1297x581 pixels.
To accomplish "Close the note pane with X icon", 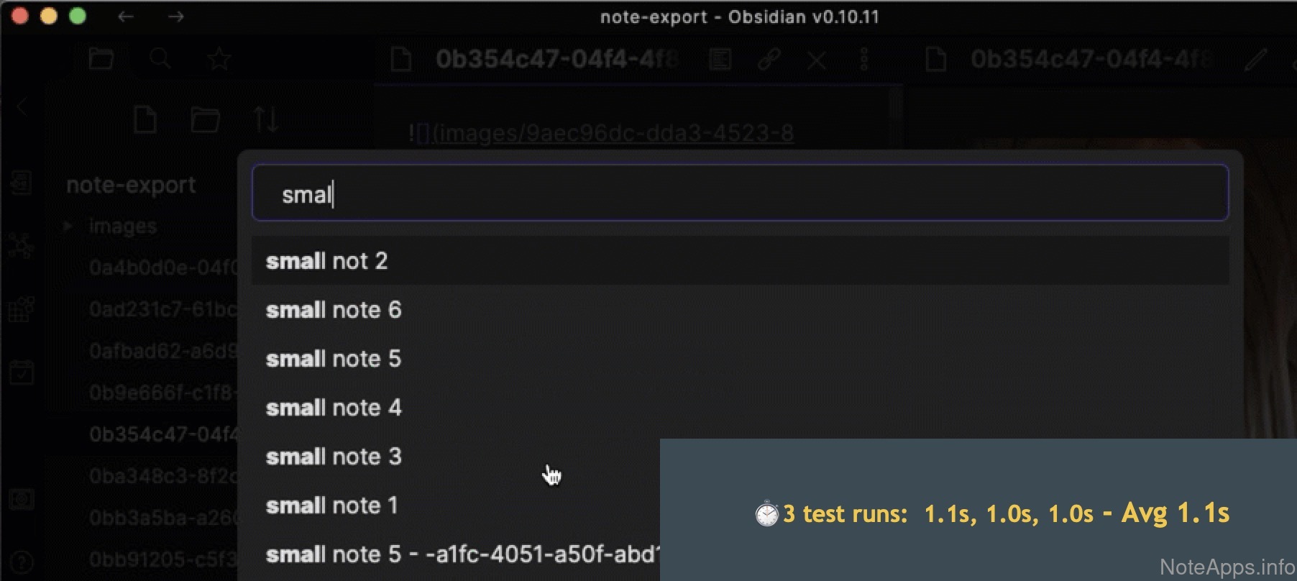I will [x=817, y=59].
